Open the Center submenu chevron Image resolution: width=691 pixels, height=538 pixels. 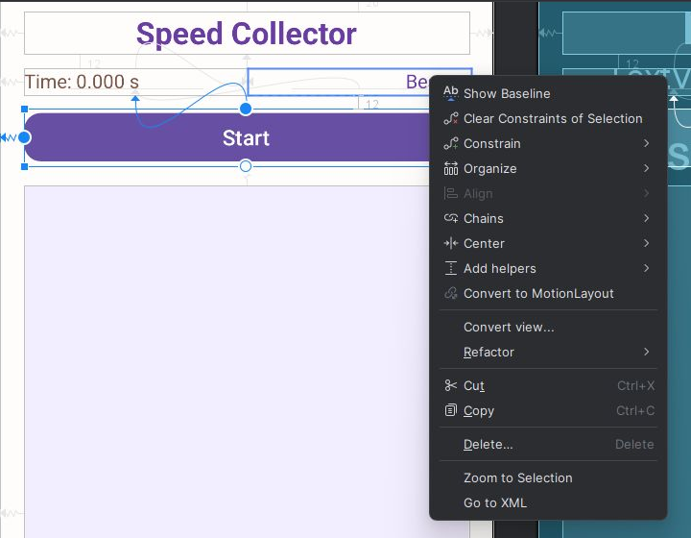[646, 243]
